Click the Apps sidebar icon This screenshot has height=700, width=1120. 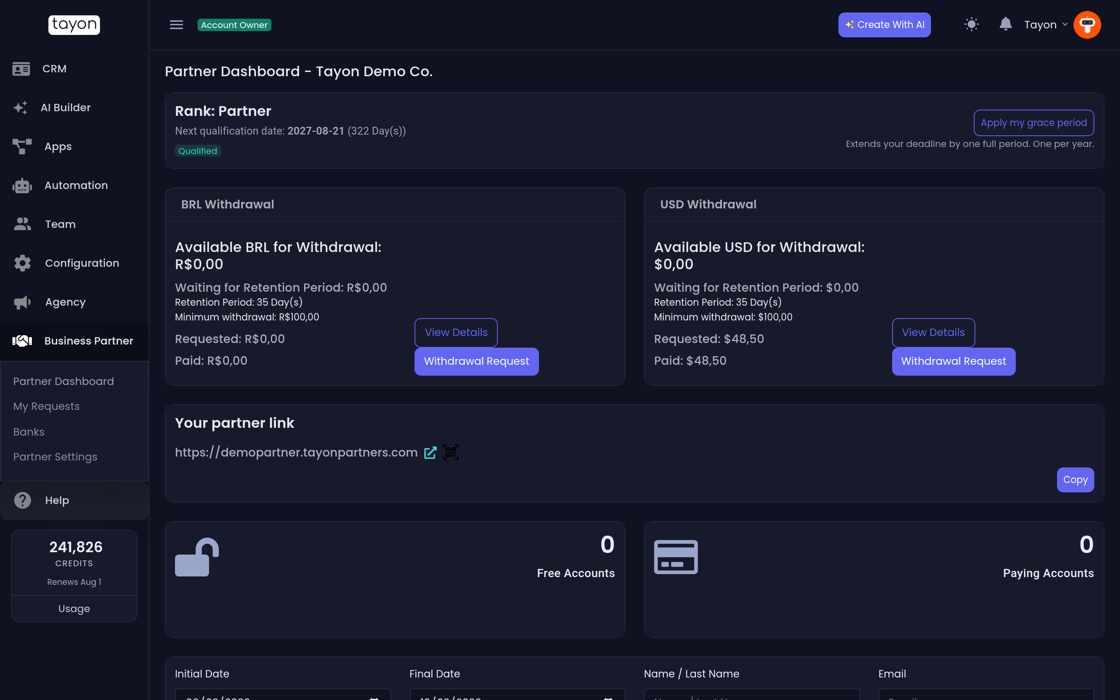(x=22, y=147)
